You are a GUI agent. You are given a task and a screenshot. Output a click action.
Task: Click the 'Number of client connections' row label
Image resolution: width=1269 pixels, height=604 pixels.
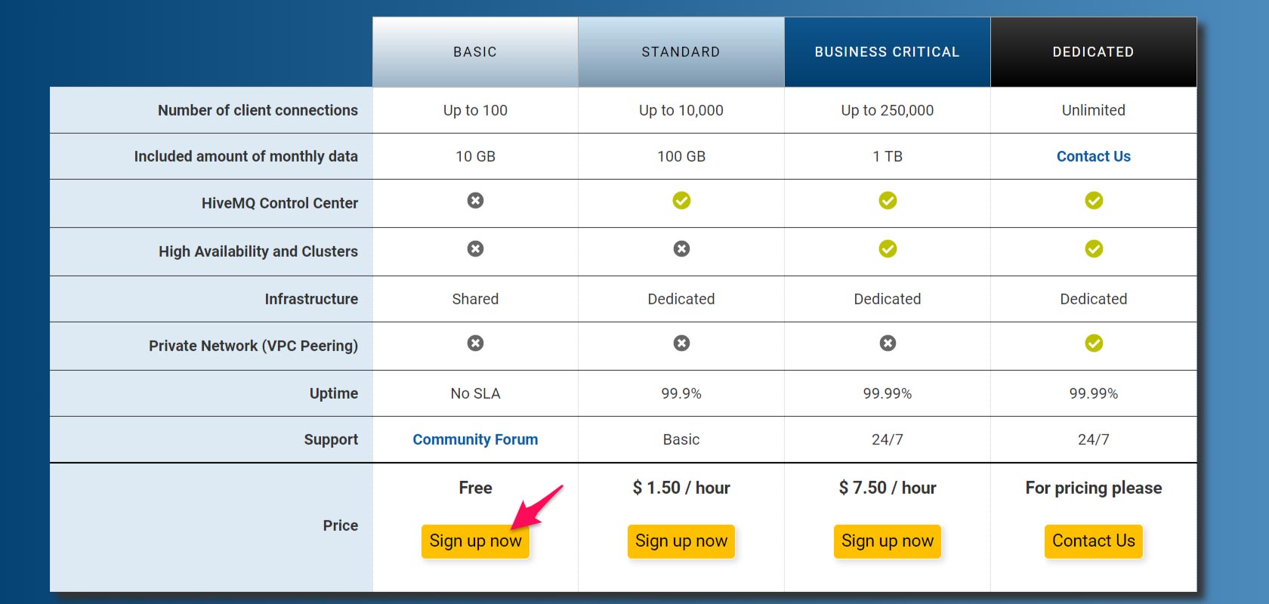(x=258, y=110)
